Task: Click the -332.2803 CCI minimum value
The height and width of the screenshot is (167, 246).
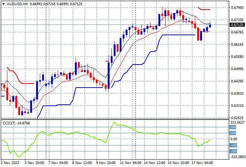Action: (x=237, y=157)
